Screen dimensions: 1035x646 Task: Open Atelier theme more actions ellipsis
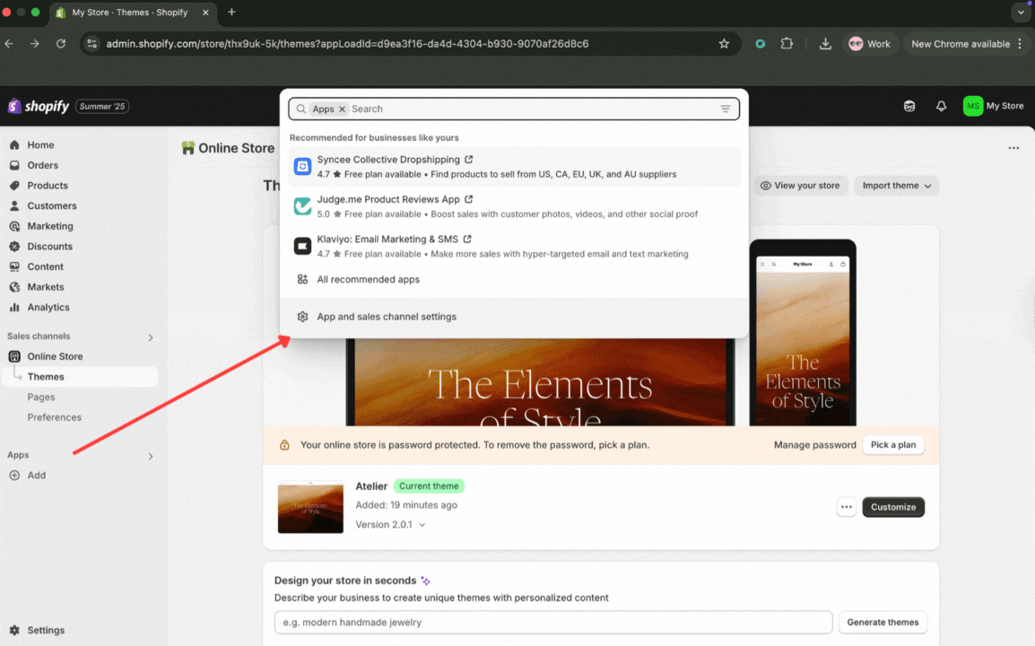pos(847,507)
